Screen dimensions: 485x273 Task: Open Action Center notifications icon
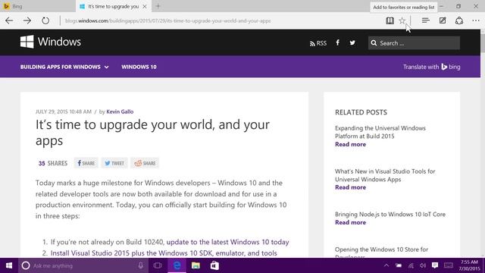coord(435,265)
